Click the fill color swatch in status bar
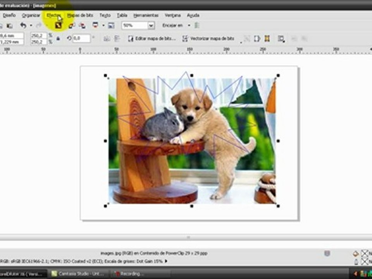 point(364,253)
